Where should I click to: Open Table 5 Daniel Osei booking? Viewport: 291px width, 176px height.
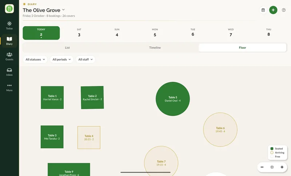coord(173,99)
